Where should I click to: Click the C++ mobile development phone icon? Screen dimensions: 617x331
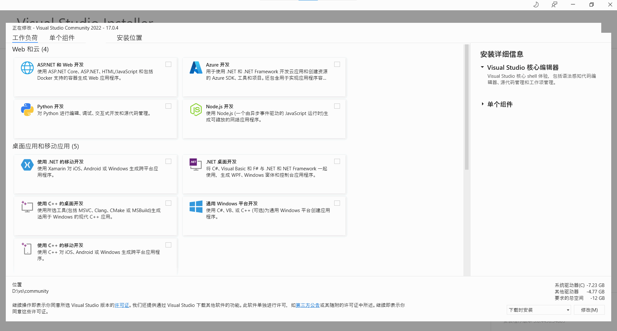pyautogui.click(x=27, y=248)
